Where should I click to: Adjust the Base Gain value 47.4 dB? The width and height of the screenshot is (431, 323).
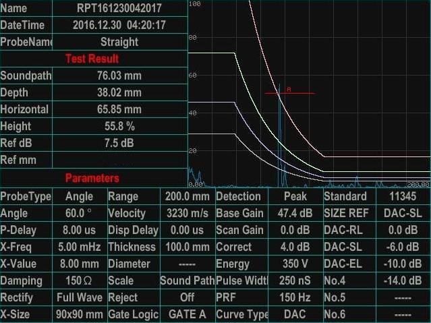click(295, 213)
